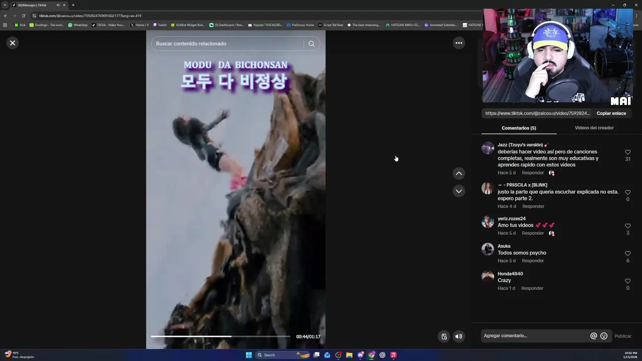This screenshot has width=642, height=361.
Task: Open the PreSonus: Home bookmark
Action: coord(300,25)
